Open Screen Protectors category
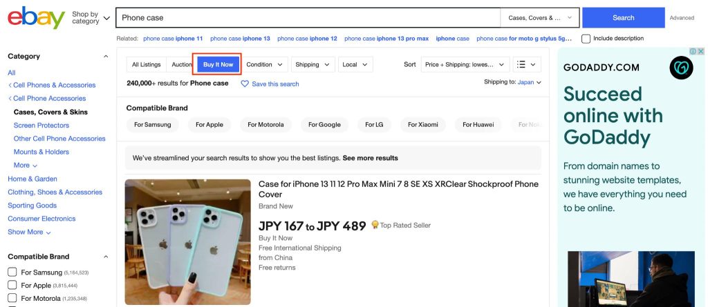 click(41, 126)
